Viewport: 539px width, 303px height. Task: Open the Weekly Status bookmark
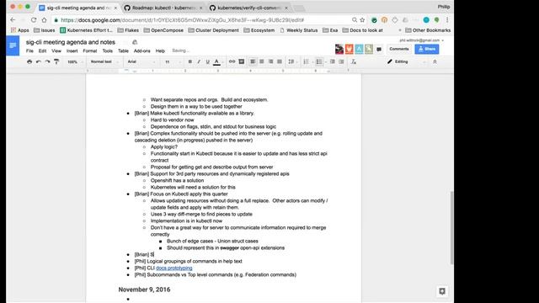click(298, 30)
